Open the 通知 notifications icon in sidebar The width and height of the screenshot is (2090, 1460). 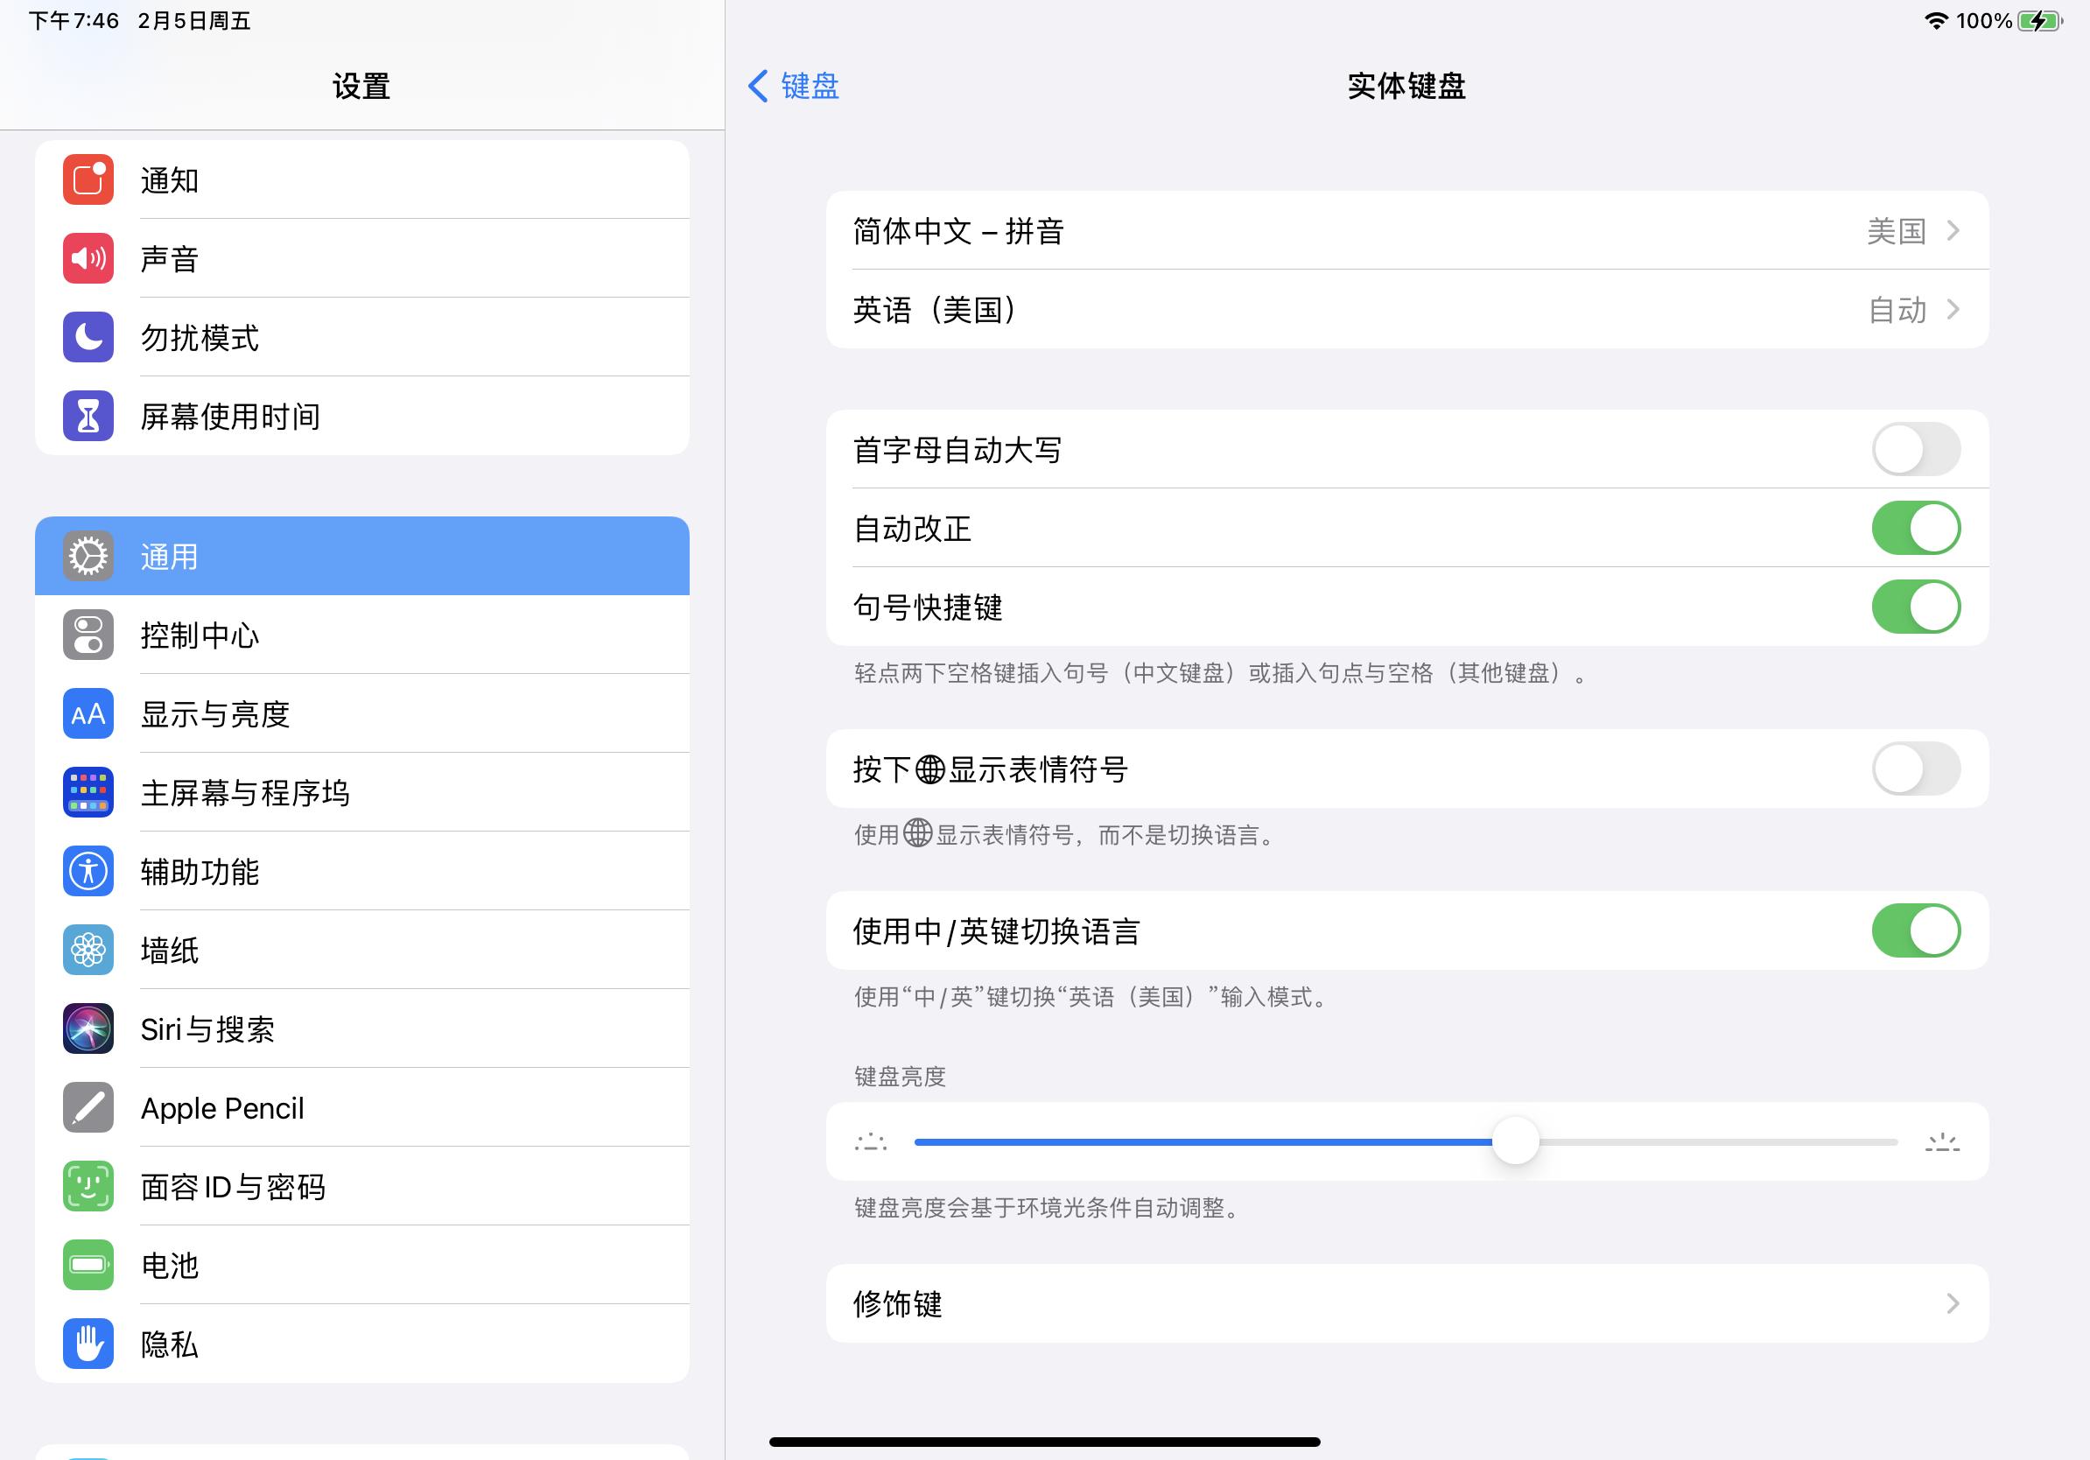[x=88, y=179]
